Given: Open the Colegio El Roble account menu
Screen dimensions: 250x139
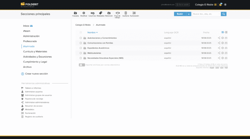Looking at the screenshot, I should 206,4.
